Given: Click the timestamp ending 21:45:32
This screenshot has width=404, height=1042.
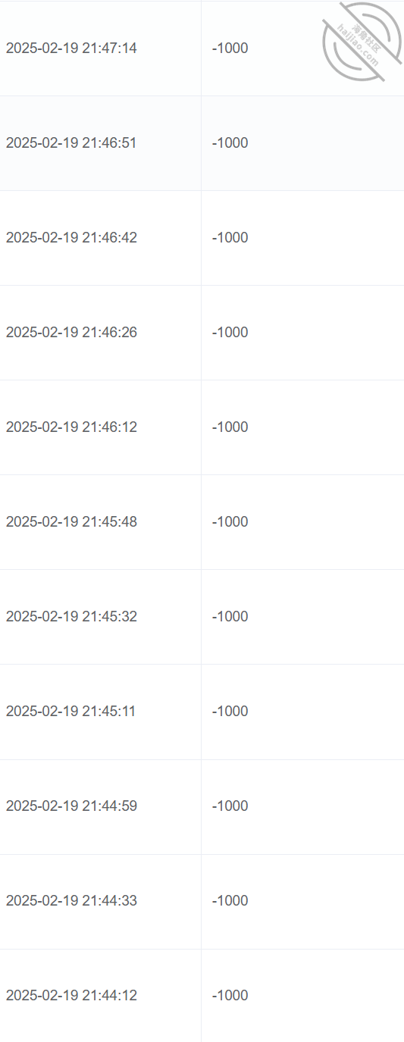Looking at the screenshot, I should (x=71, y=617).
